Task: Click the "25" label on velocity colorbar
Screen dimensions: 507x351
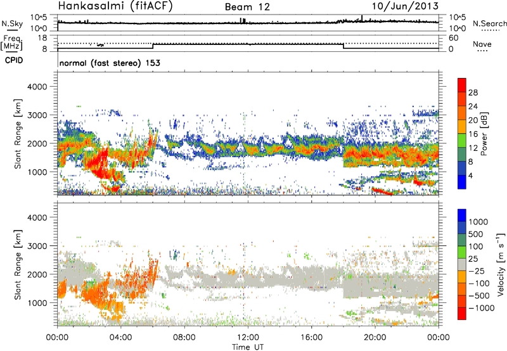Action: pos(473,258)
